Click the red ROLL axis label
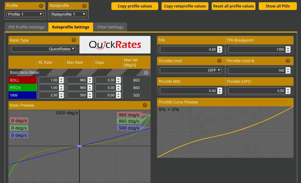Screen dimensions: 301x183 pos(23,80)
